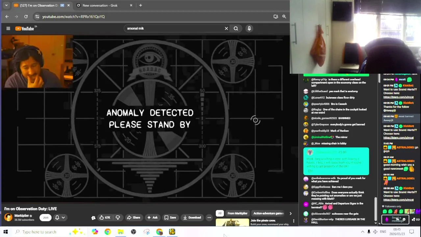The height and width of the screenshot is (237, 421).
Task: Open the last blerp.com/x/mcst link at 08:36
Action: (398, 200)
